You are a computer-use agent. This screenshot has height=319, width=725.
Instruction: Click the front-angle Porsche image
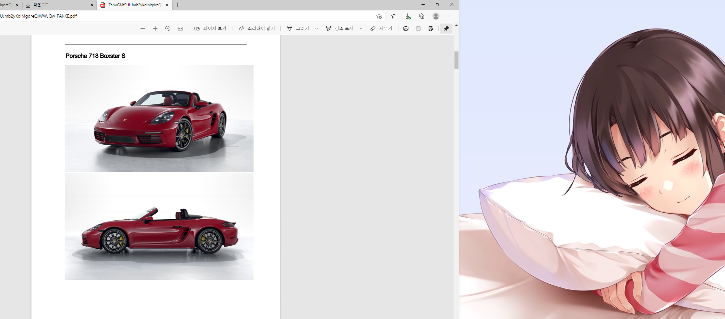[x=159, y=119]
